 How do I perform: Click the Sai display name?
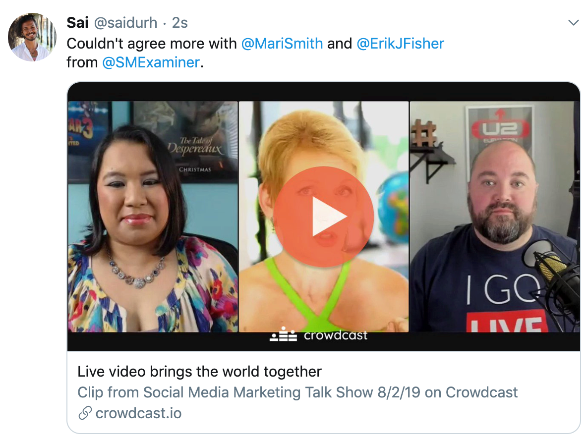(78, 23)
